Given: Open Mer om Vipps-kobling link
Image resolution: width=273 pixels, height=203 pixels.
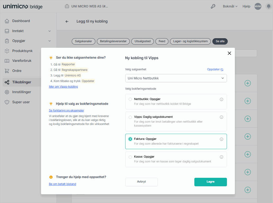Looking at the screenshot, I should tap(63, 87).
